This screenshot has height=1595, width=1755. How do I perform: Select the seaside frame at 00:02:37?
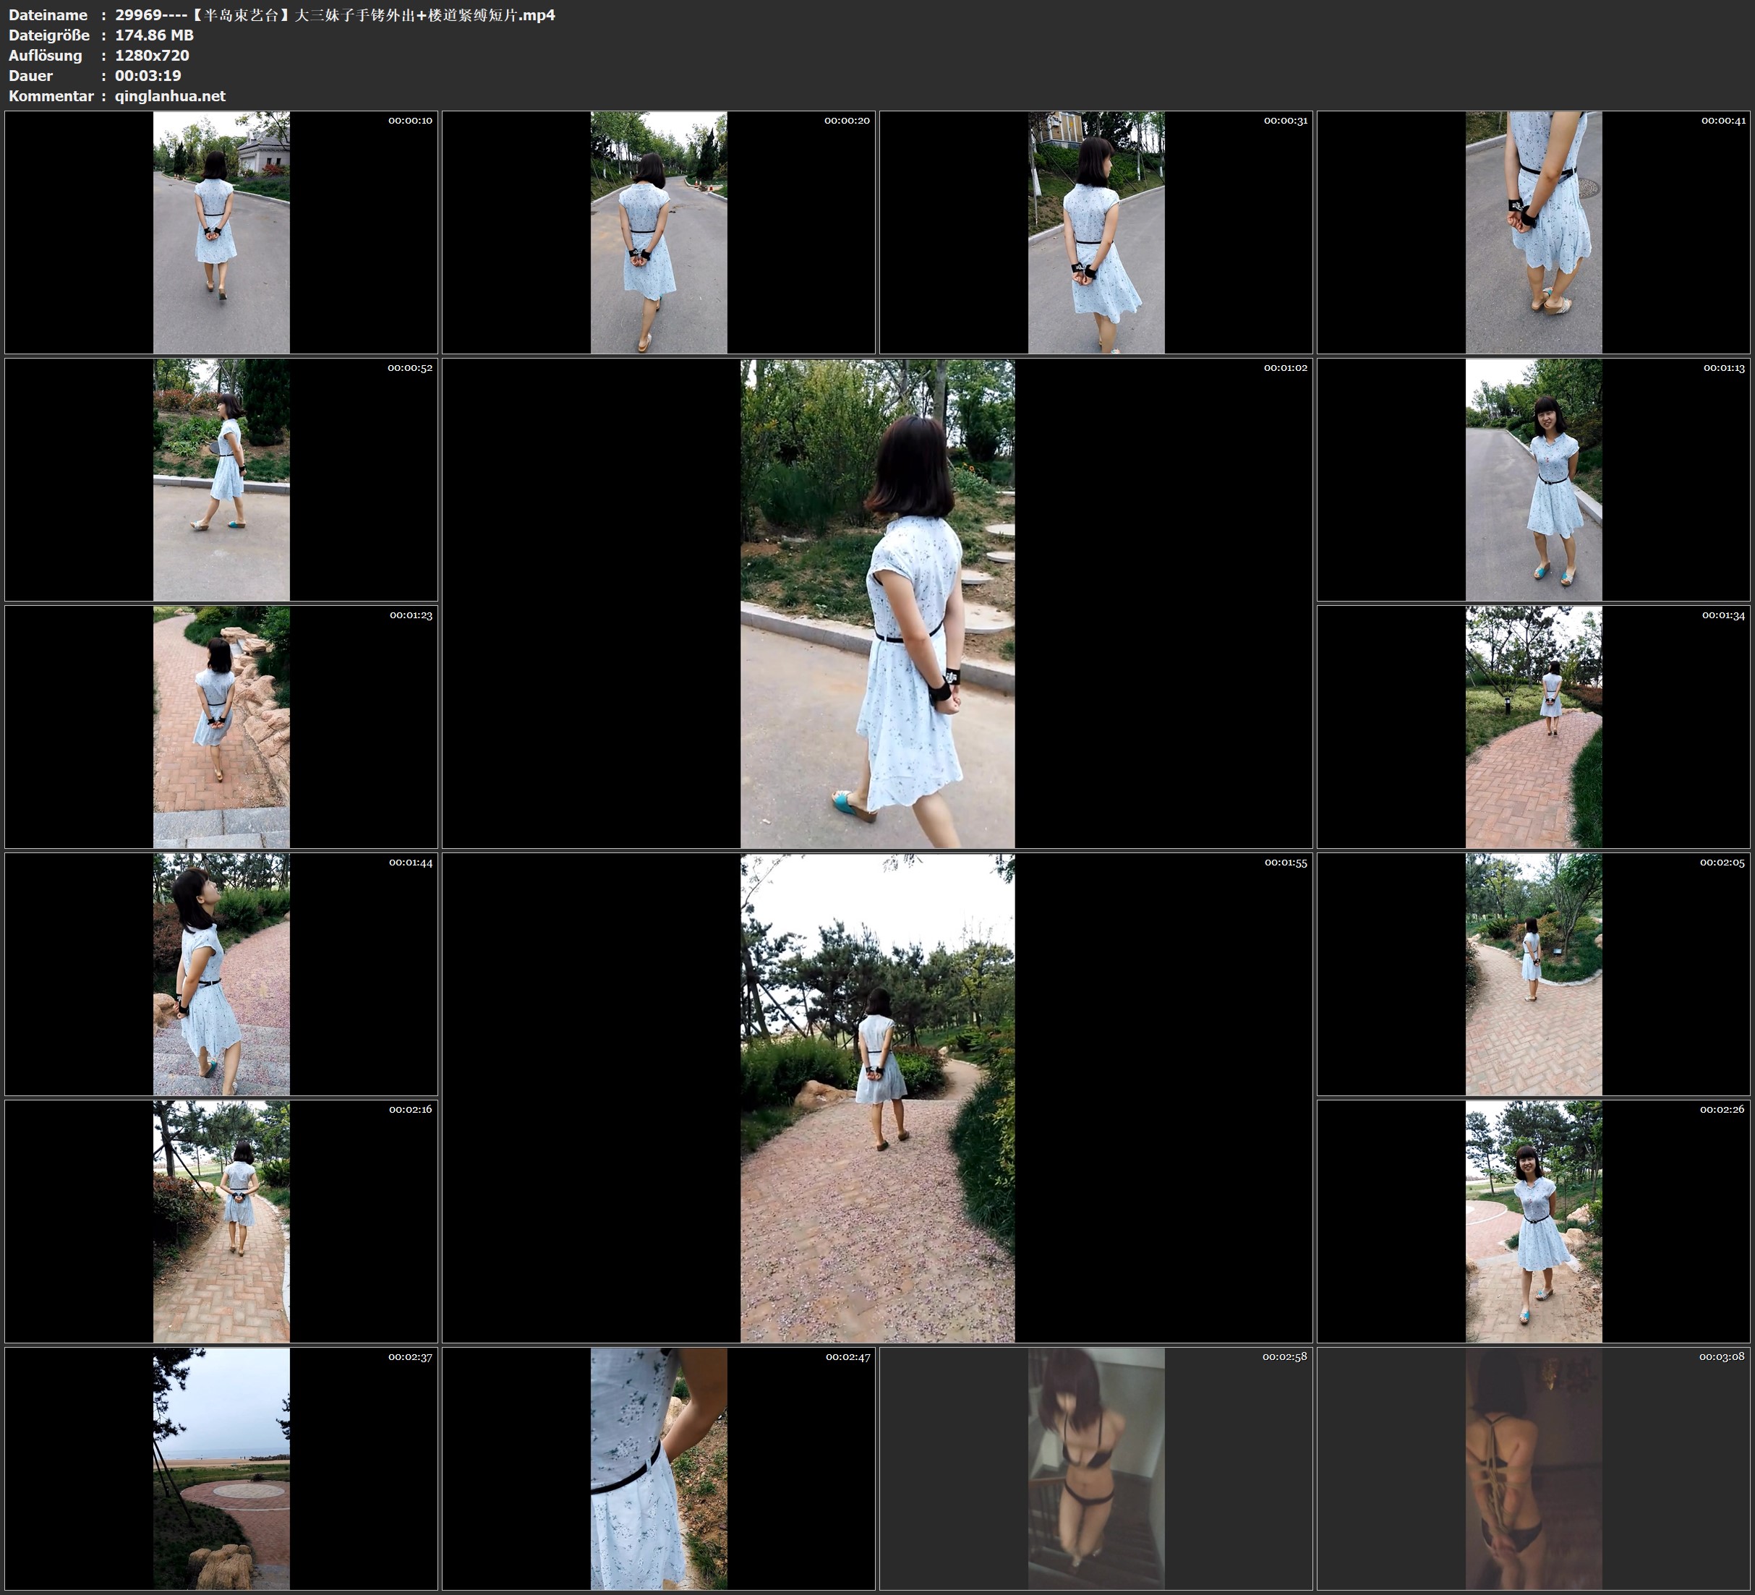click(221, 1468)
